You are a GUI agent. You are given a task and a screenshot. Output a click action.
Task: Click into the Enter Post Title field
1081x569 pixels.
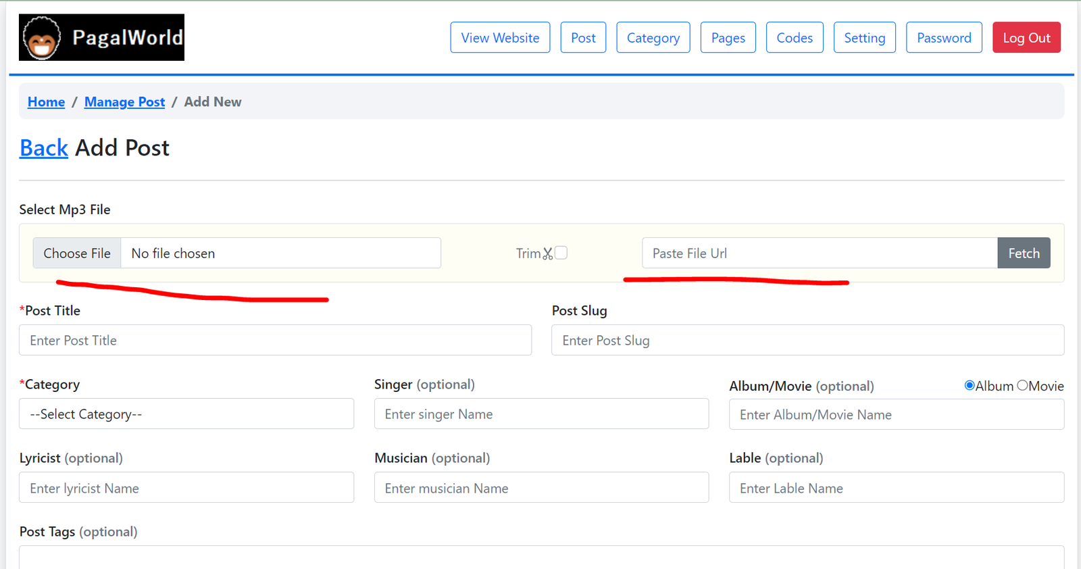(275, 340)
